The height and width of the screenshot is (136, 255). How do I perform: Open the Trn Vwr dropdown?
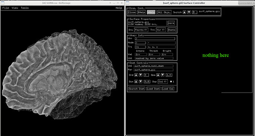[x=161, y=30]
